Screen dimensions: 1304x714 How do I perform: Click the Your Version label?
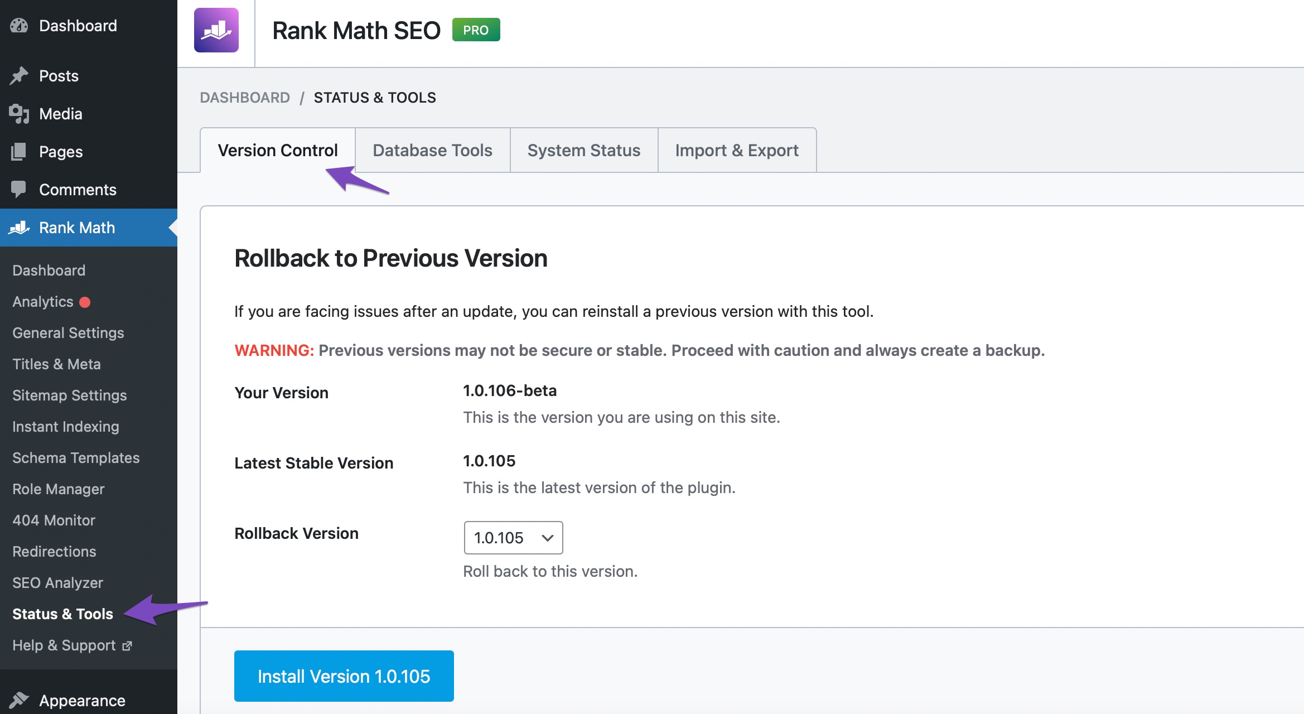[x=281, y=393]
